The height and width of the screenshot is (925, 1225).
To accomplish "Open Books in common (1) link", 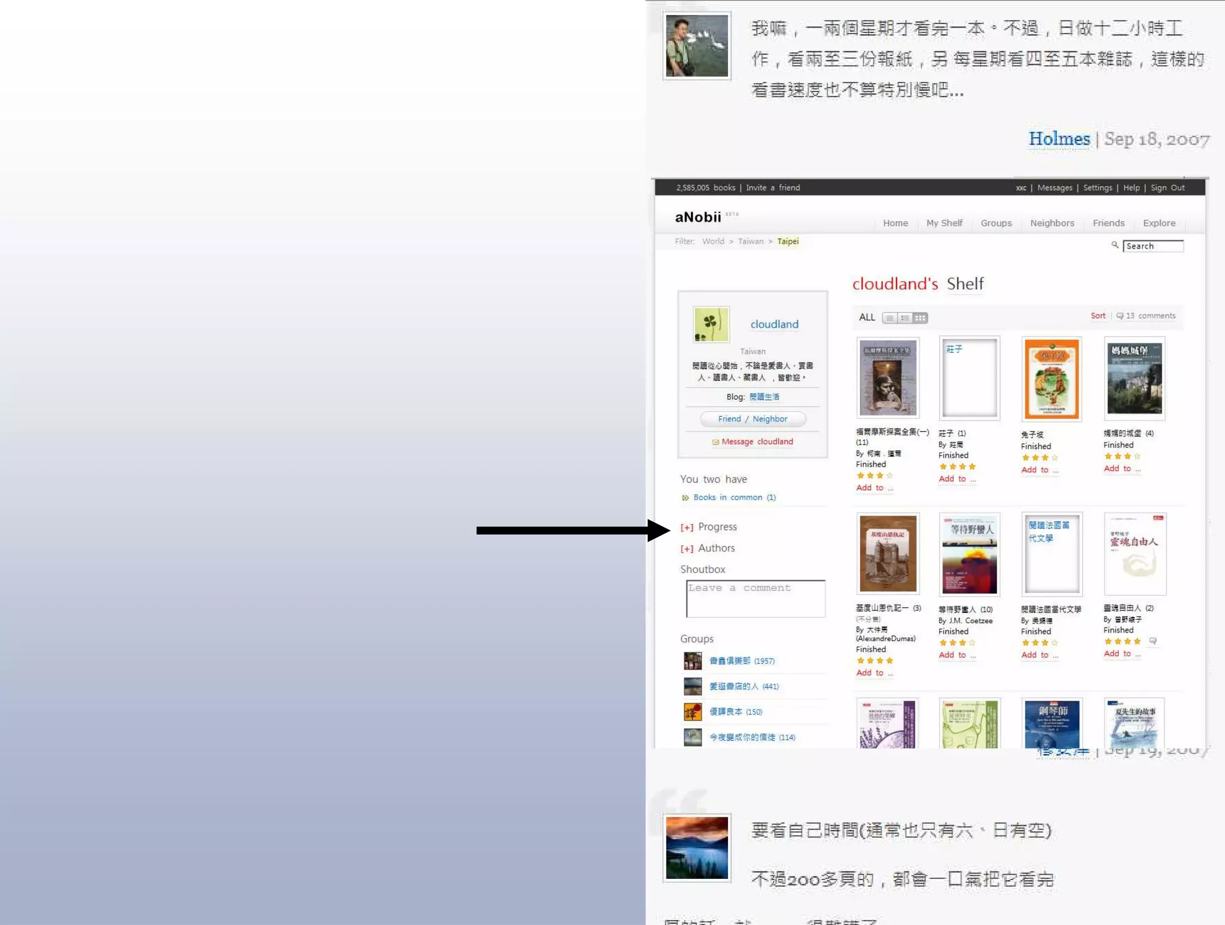I will pos(735,498).
